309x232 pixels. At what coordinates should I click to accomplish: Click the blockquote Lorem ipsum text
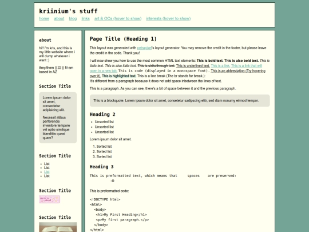(x=176, y=101)
